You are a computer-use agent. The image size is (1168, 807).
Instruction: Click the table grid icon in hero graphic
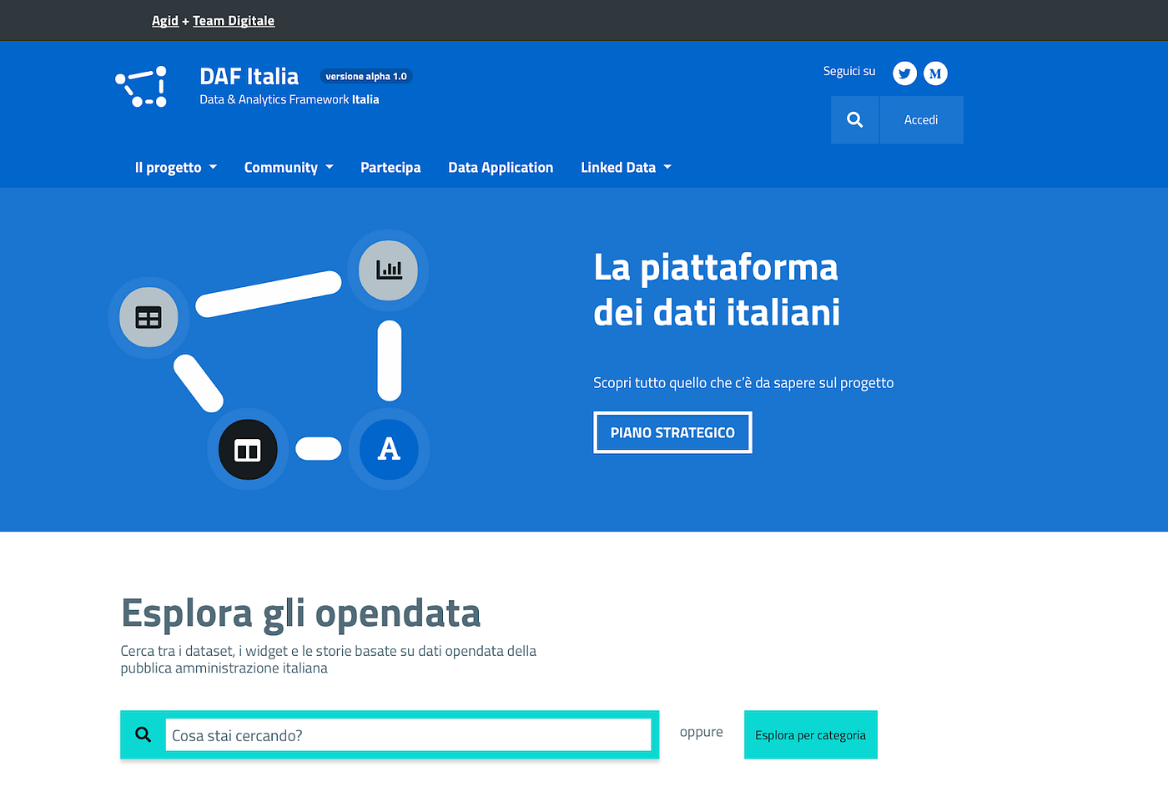(149, 318)
